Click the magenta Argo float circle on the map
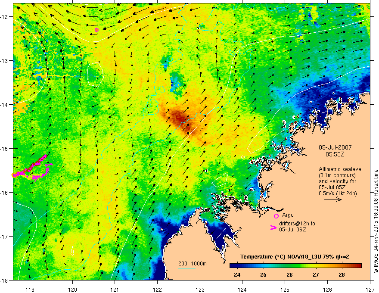Screen dimensions: 379x293 pos(96,30)
